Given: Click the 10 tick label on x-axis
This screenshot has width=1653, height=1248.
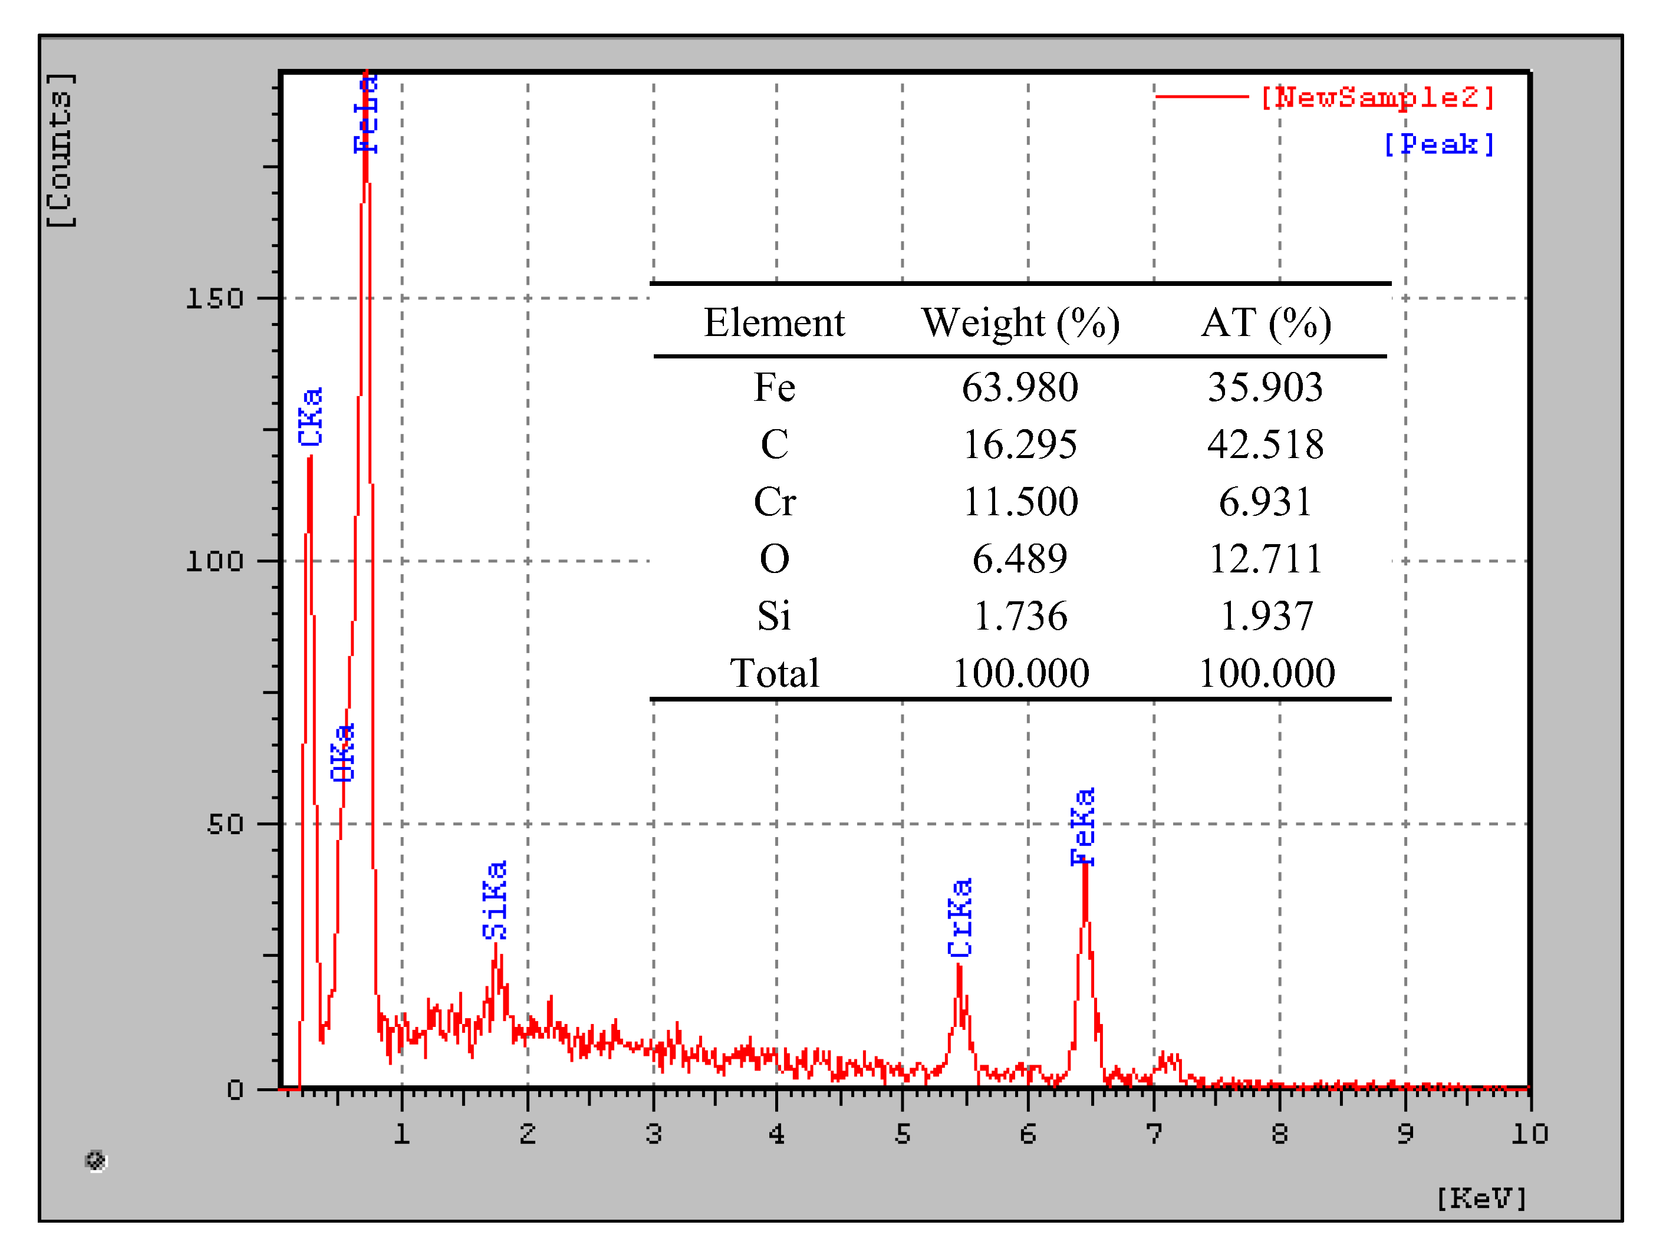Looking at the screenshot, I should 1529,1134.
